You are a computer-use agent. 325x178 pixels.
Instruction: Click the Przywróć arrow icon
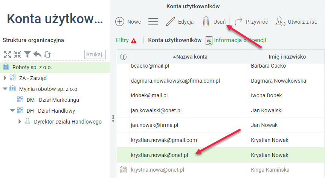click(238, 21)
